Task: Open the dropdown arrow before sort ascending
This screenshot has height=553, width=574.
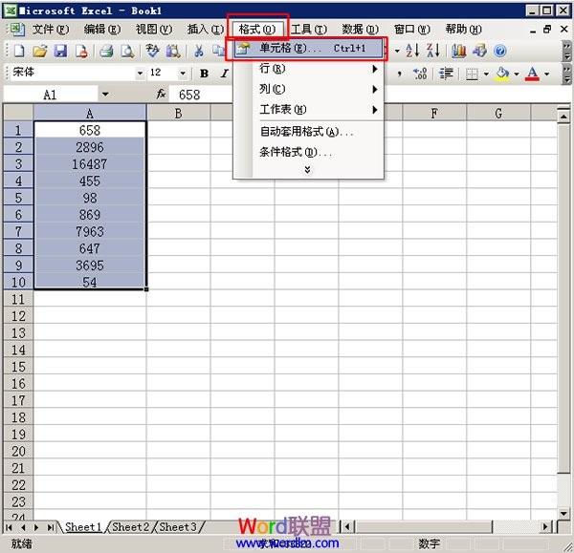Action: 397,51
